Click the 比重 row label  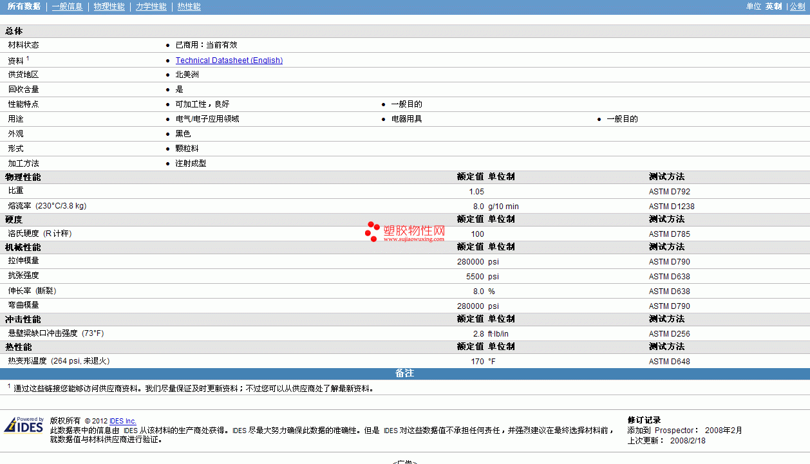15,191
